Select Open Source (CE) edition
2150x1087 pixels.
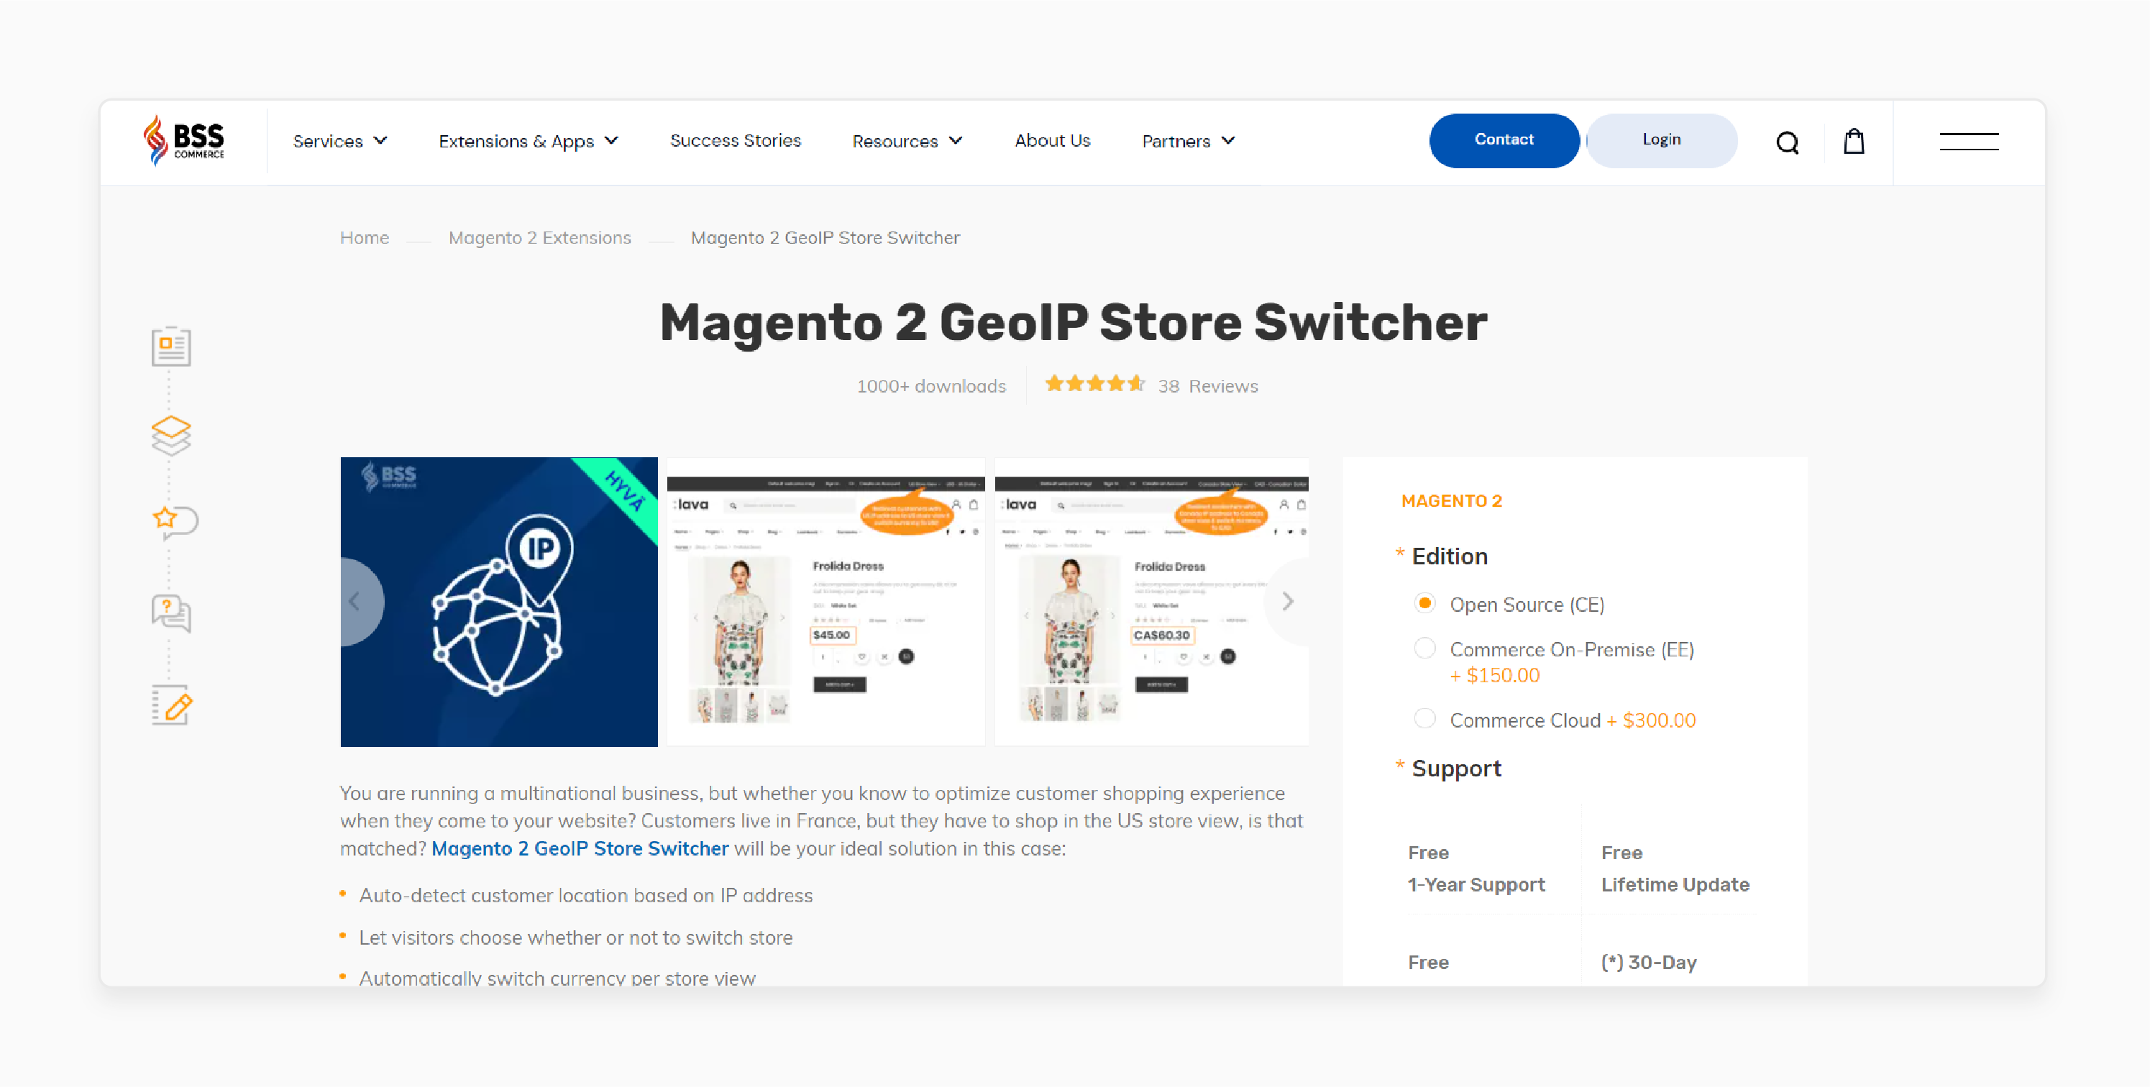click(x=1424, y=603)
